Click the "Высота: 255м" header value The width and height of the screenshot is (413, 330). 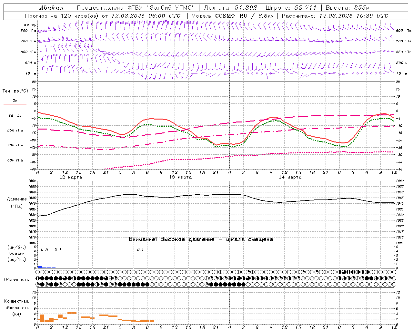coord(348,7)
